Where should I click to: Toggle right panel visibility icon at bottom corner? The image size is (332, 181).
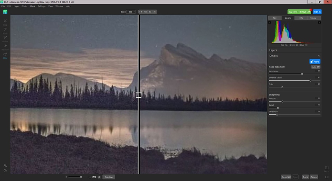pyautogui.click(x=327, y=177)
